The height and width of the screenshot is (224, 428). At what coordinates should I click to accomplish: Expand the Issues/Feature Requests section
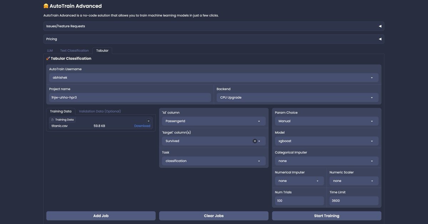tap(214, 26)
